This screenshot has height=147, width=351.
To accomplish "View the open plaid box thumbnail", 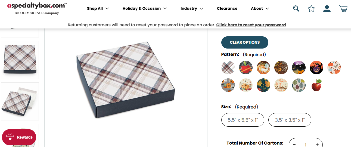I will (20, 101).
